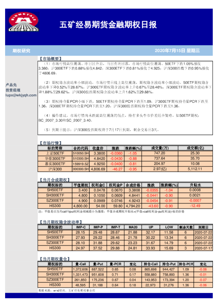Click the 嘉实300ETF row name
The image size is (218, 308).
[x=55, y=164]
